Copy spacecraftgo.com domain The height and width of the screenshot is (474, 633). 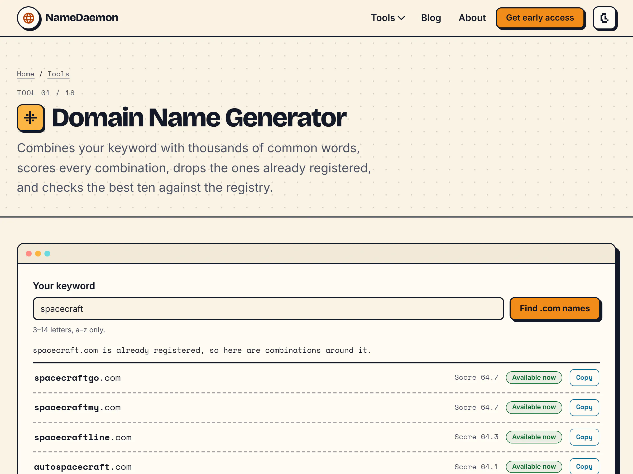point(584,377)
